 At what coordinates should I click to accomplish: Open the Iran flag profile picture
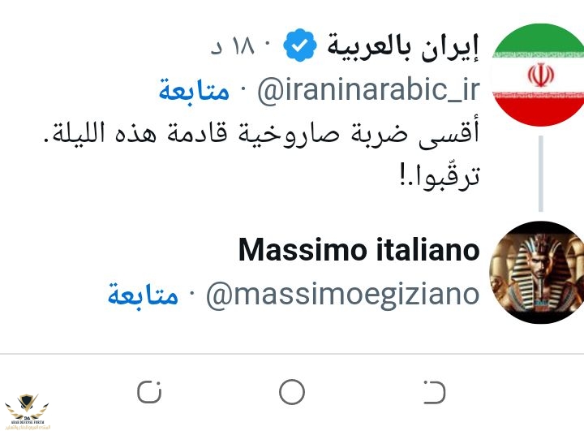(x=539, y=75)
